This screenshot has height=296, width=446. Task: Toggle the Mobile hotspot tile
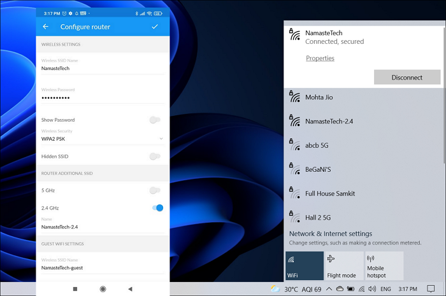[x=384, y=265]
